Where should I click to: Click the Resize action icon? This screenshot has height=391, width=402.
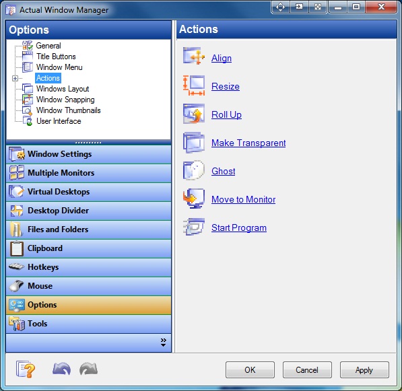194,85
